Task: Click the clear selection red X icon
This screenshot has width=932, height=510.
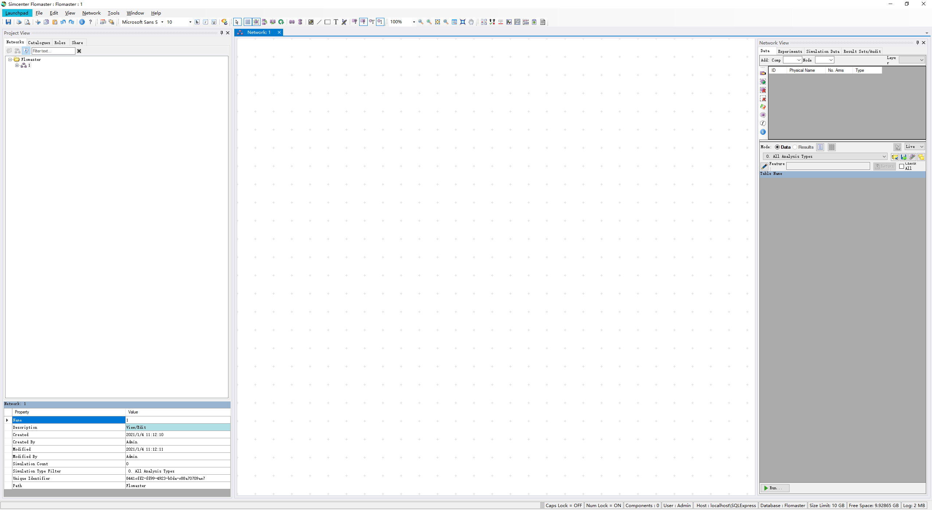Action: click(x=763, y=99)
